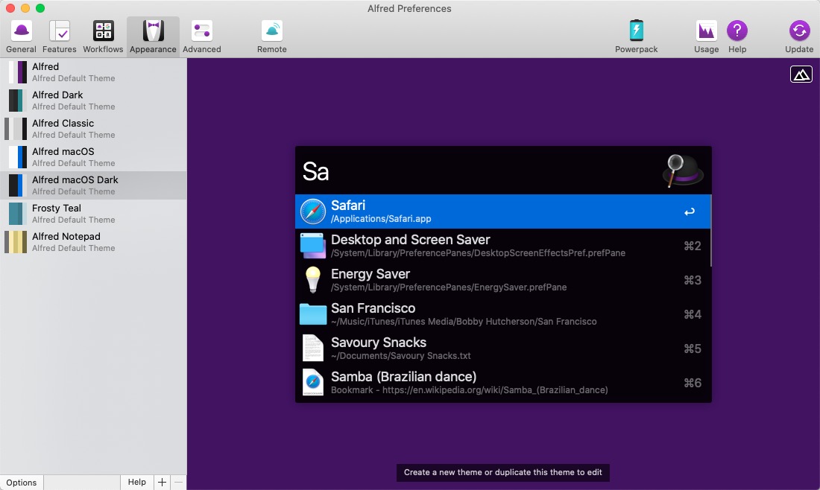Open the Remote preferences tab
This screenshot has width=820, height=490.
272,36
